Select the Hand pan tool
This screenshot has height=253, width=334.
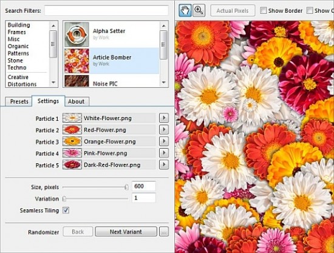pos(185,10)
